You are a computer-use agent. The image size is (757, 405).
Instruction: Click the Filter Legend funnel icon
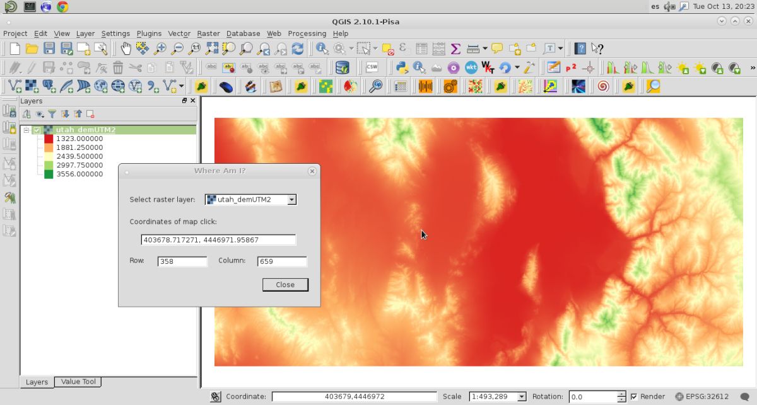click(x=52, y=114)
